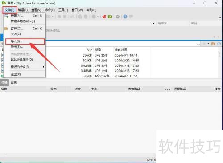This screenshot has width=223, height=163.
Task: Expand the globe icon's dropdown arrow
Action: tap(98, 16)
